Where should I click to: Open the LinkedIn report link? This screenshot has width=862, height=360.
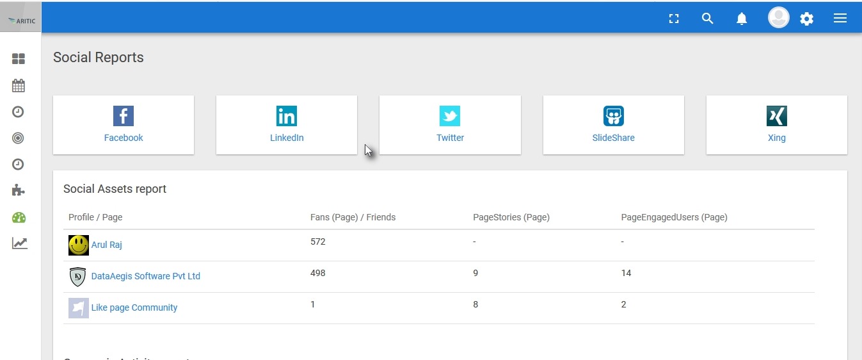[287, 138]
